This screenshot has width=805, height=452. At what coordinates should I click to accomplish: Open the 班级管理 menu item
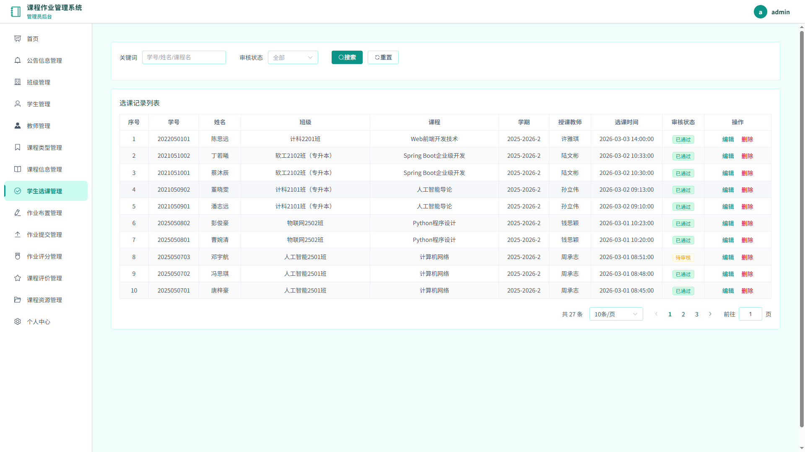coord(46,82)
